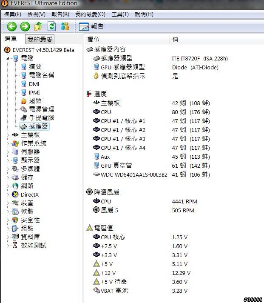The height and width of the screenshot is (303, 264).
Task: Click the Up folder arrow icon
Action: click(x=38, y=26)
